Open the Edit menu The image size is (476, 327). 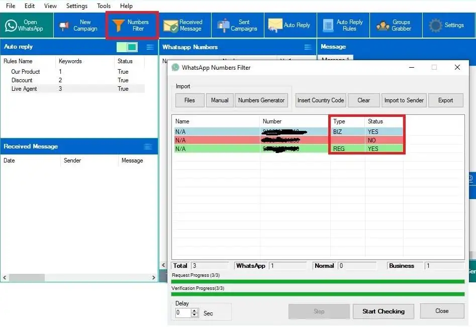(x=30, y=6)
